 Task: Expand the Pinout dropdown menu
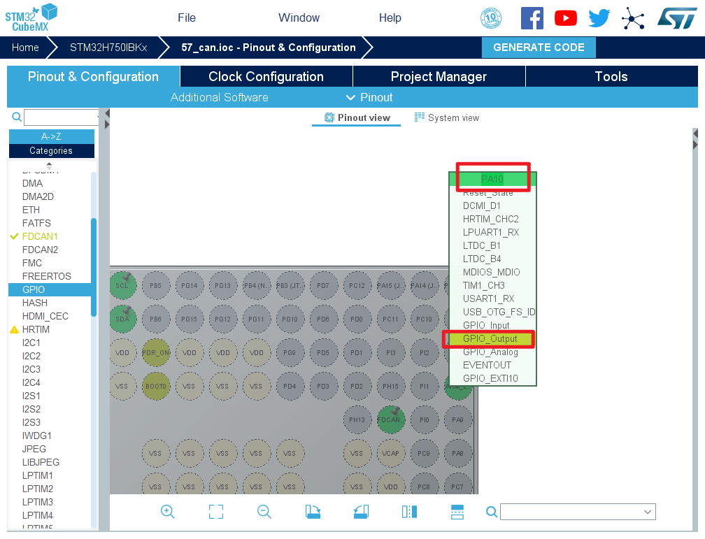369,97
